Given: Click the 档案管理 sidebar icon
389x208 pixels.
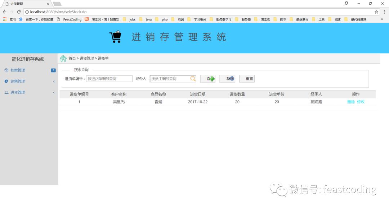Looking at the screenshot, I should click(x=6, y=70).
